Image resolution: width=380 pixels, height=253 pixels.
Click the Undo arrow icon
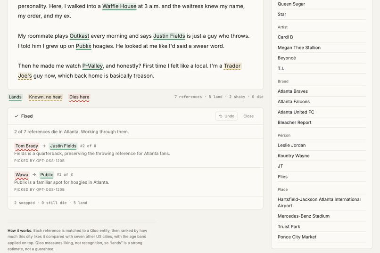pos(221,116)
